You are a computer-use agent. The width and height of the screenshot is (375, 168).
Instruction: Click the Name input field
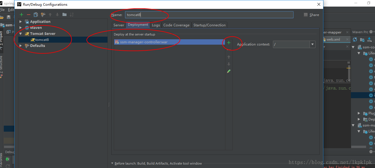pos(209,15)
